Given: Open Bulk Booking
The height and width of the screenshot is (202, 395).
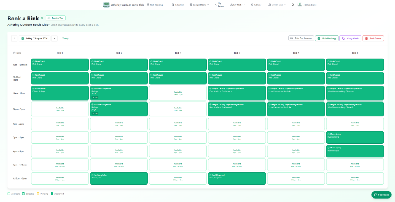Looking at the screenshot, I should [326, 39].
